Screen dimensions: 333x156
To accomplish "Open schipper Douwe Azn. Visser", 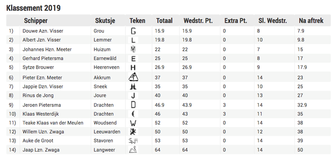I will [x=43, y=31].
